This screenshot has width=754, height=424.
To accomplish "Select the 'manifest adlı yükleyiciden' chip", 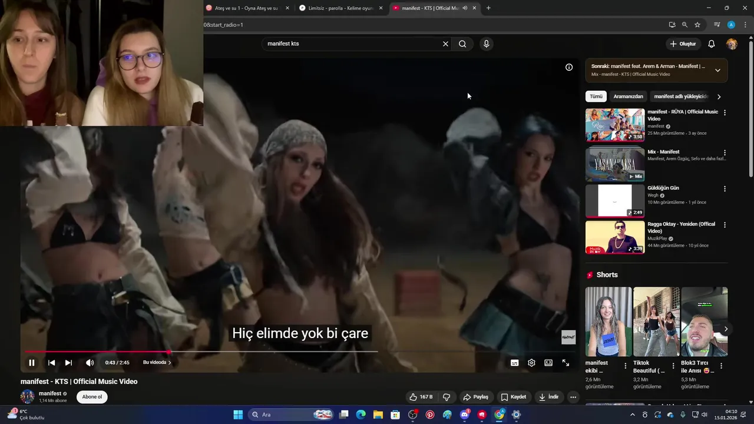I will [x=680, y=97].
